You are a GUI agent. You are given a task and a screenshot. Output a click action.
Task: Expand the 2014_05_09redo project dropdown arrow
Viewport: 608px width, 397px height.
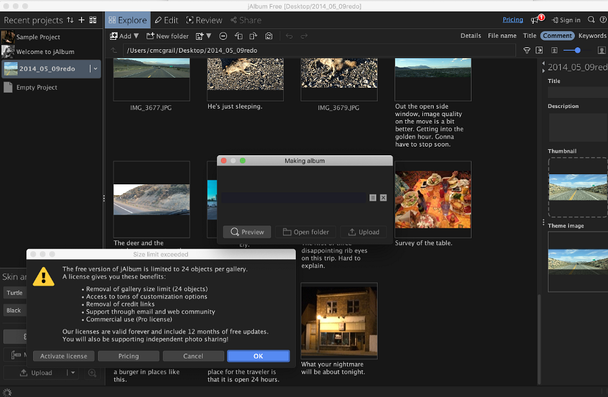[x=95, y=69]
